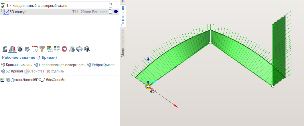Open the tool selection milling cutter icon
Viewport: 304px width, 126px height.
point(42,49)
